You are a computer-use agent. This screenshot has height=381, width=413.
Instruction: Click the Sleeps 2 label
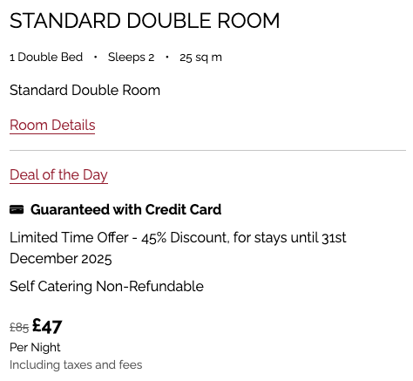131,57
